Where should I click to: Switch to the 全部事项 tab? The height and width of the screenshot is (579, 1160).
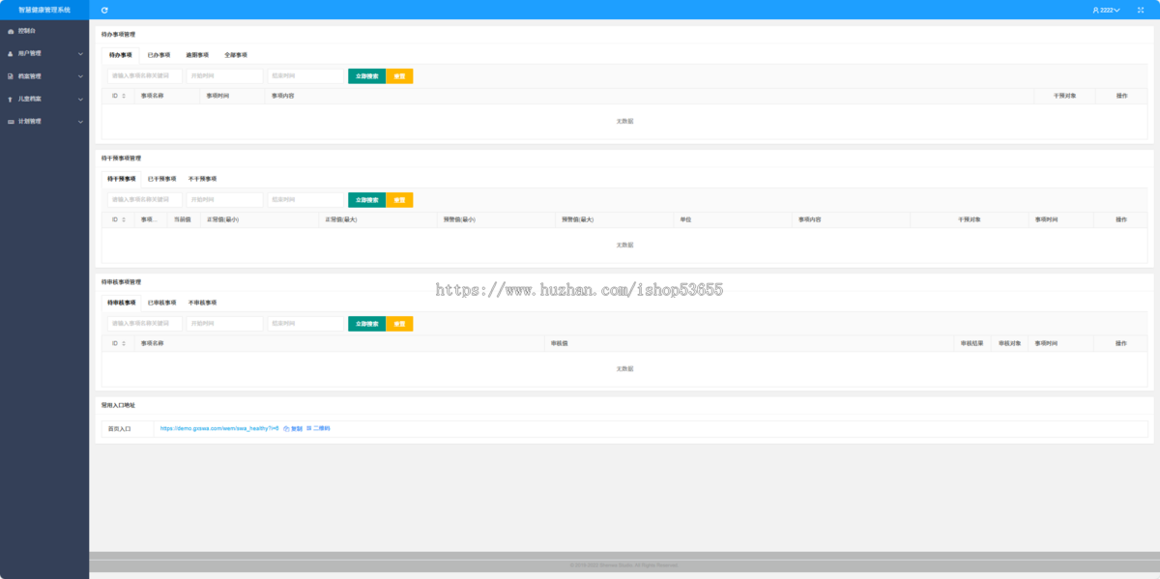[236, 55]
